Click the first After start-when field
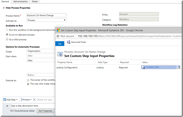Screen dimensions: 183x117 point(41,56)
